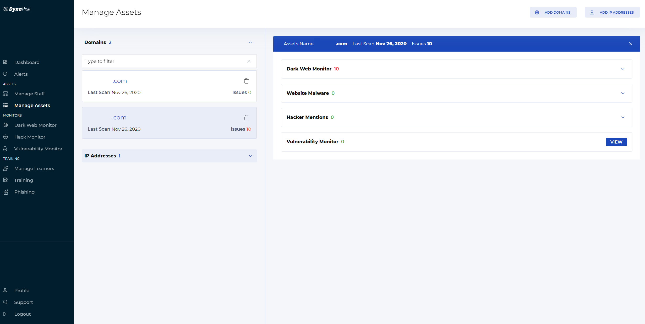This screenshot has width=645, height=324.
Task: Clear the domain filter with the X icon
Action: tap(249, 61)
